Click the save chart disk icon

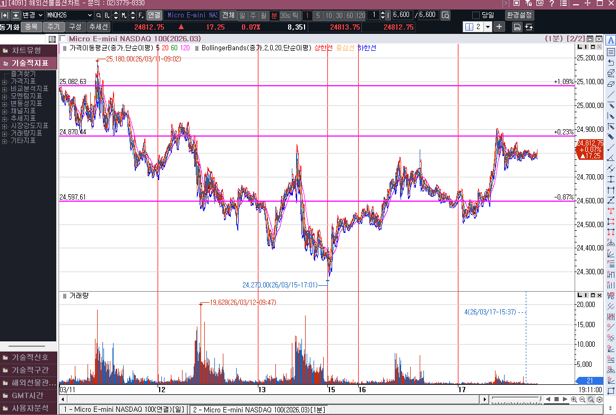pos(517,27)
